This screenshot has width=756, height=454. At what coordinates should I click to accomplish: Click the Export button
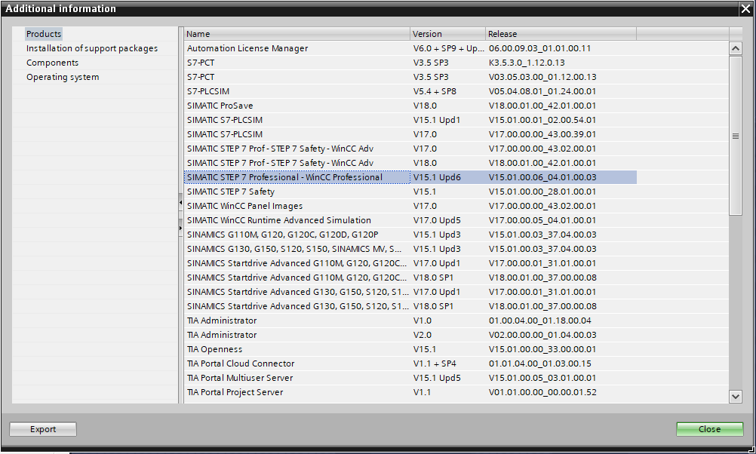pyautogui.click(x=43, y=429)
